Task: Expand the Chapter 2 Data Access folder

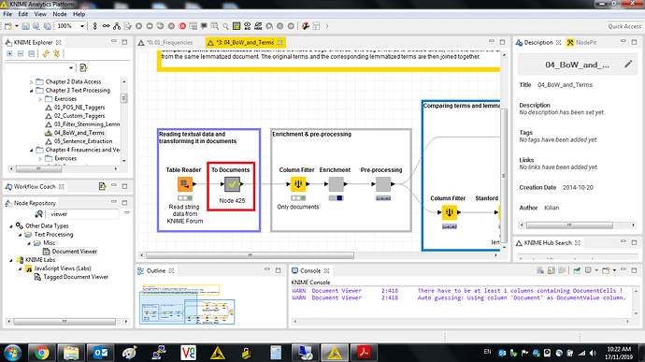Action: pyautogui.click(x=31, y=82)
